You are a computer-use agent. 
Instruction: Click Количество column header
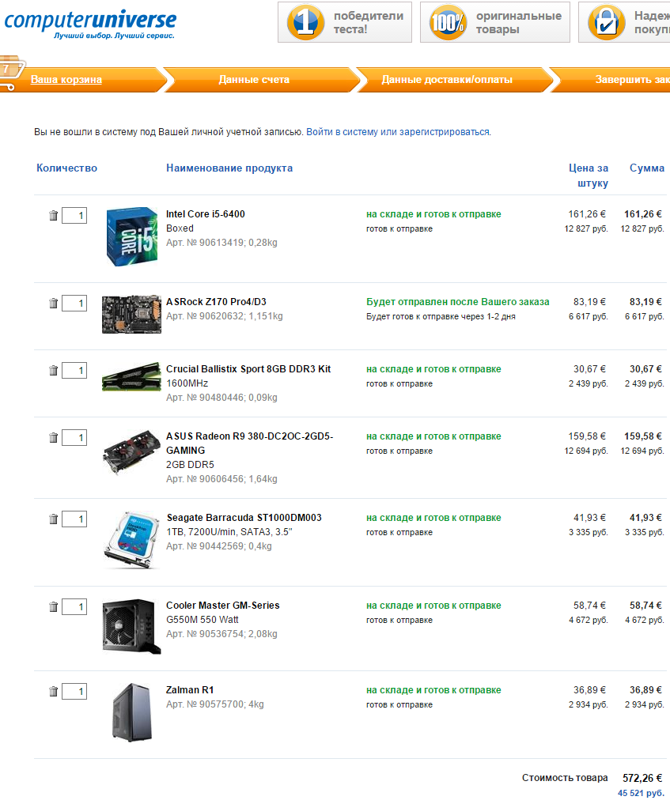[x=66, y=168]
